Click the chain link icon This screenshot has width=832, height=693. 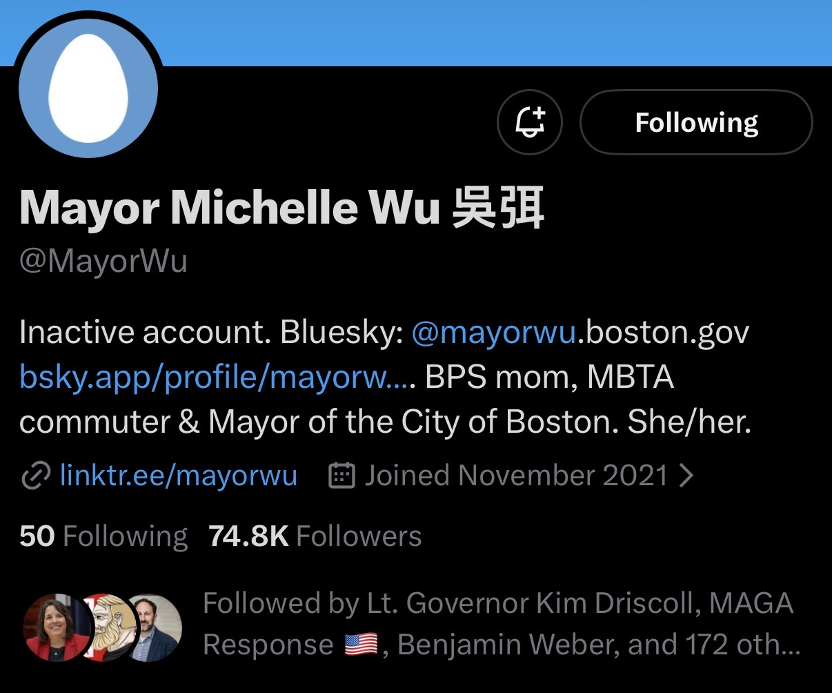pyautogui.click(x=36, y=476)
